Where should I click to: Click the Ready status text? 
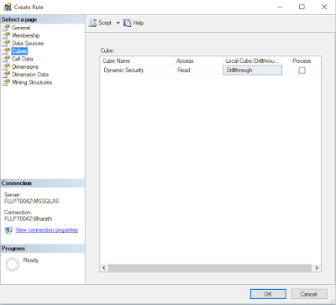[x=31, y=260]
